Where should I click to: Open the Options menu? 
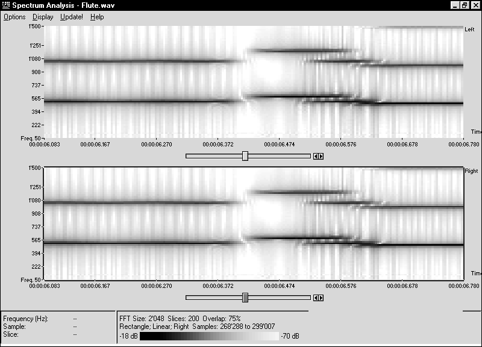coord(14,17)
